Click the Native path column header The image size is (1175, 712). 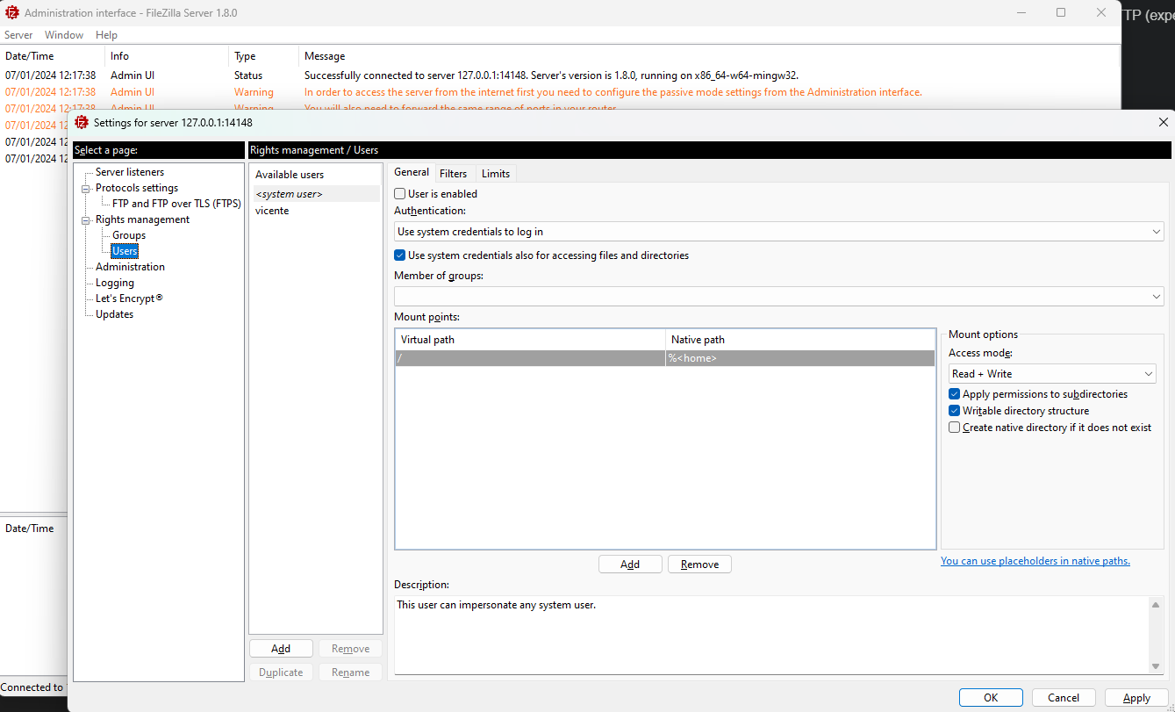pyautogui.click(x=800, y=340)
